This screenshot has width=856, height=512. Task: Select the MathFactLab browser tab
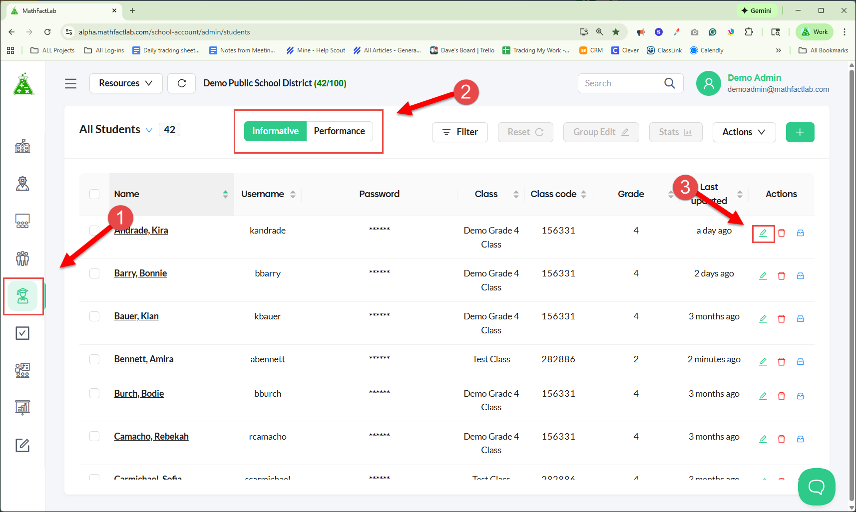[65, 10]
